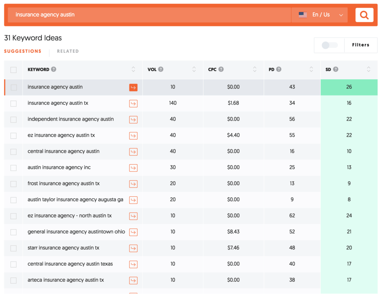Click keyword text insurance agency austin tx
381x297 pixels.
pos(58,103)
